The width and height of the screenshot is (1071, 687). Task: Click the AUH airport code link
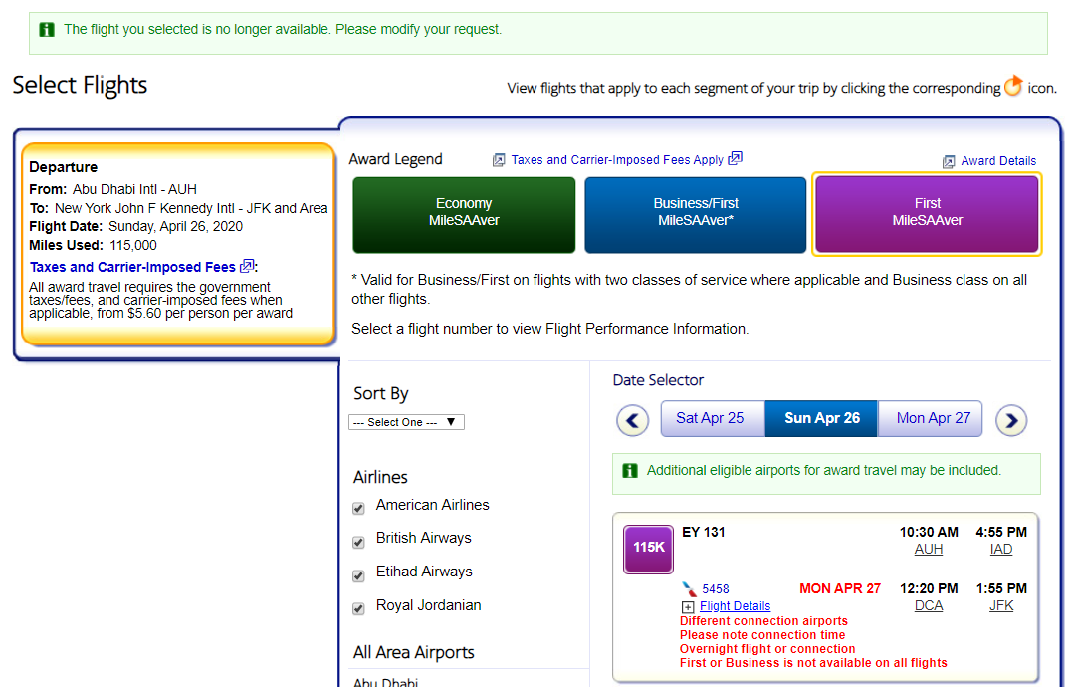(x=929, y=549)
